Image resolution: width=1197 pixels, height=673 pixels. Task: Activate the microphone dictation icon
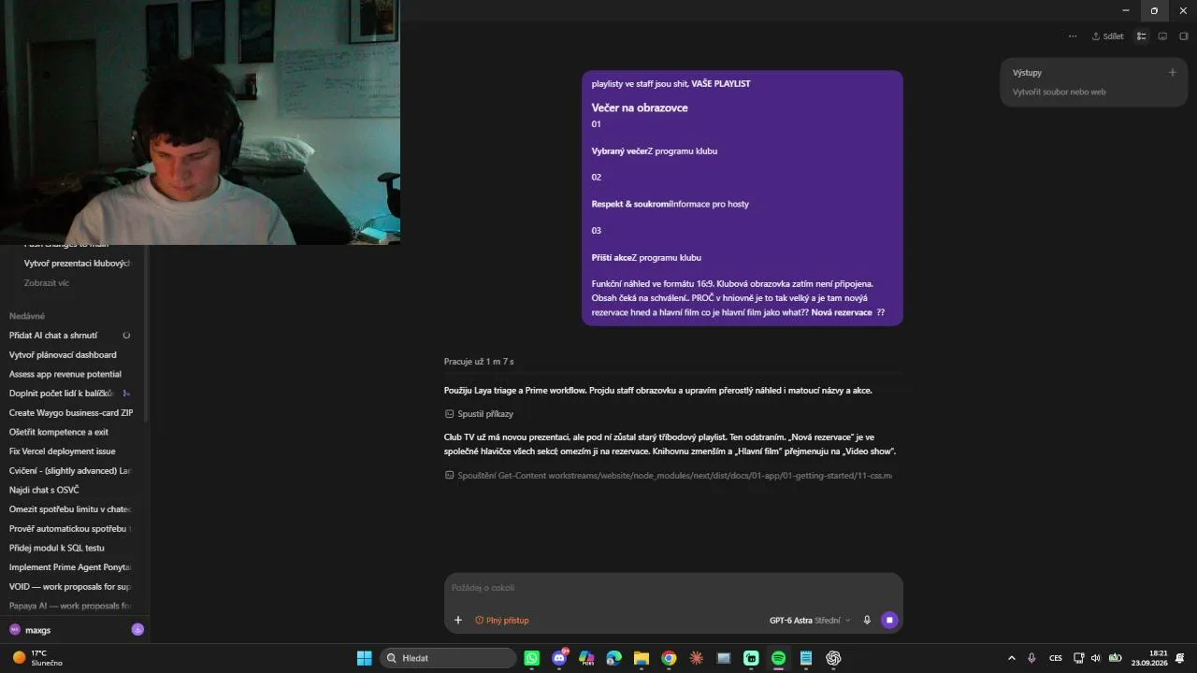(867, 620)
